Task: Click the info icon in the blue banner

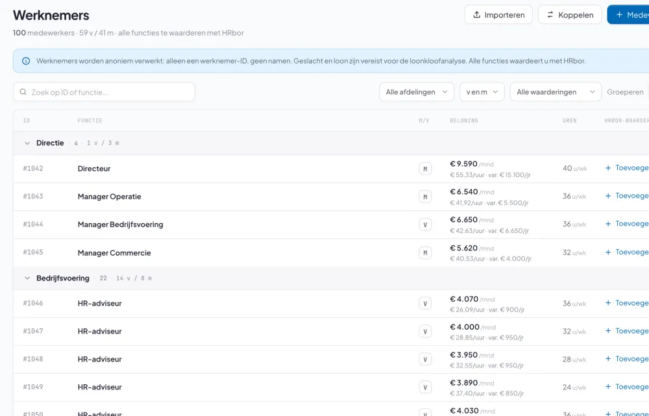Action: pos(26,61)
